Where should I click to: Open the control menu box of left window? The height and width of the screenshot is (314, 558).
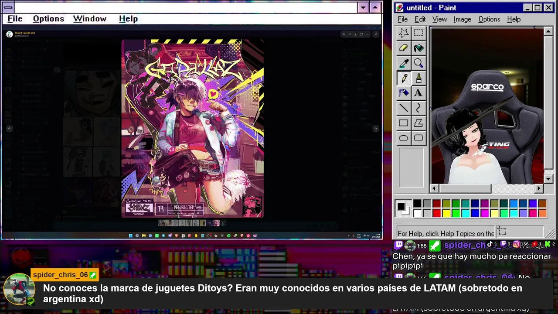8,7
